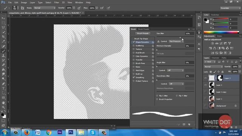Image resolution: width=242 pixels, height=136 pixels.
Task: Open Skype from the taskbar
Action: coord(93,133)
